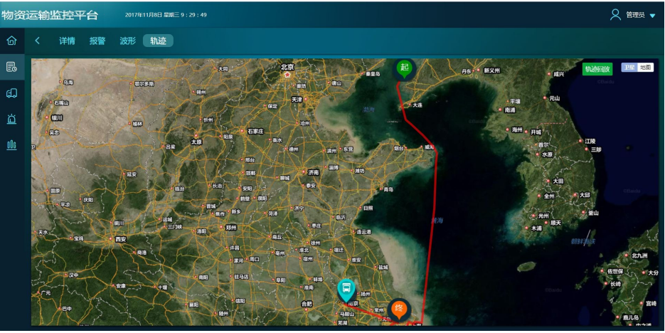The image size is (665, 333).
Task: Open the records list icon in sidebar
Action: point(11,67)
